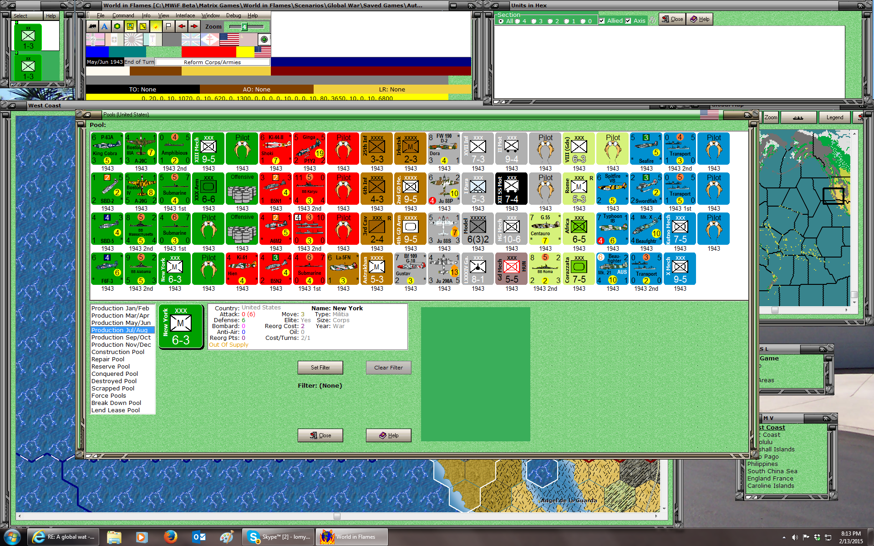Click the green round indicator beside flags
Viewport: 874px width, 546px height.
tap(264, 40)
